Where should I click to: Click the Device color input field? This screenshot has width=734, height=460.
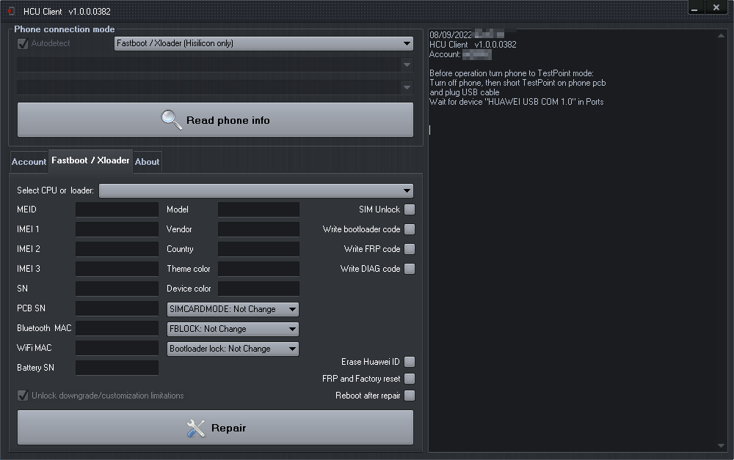[x=258, y=289]
